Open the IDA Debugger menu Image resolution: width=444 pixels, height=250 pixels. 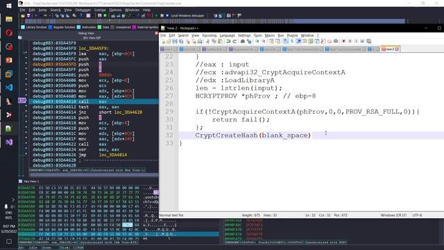[83, 10]
